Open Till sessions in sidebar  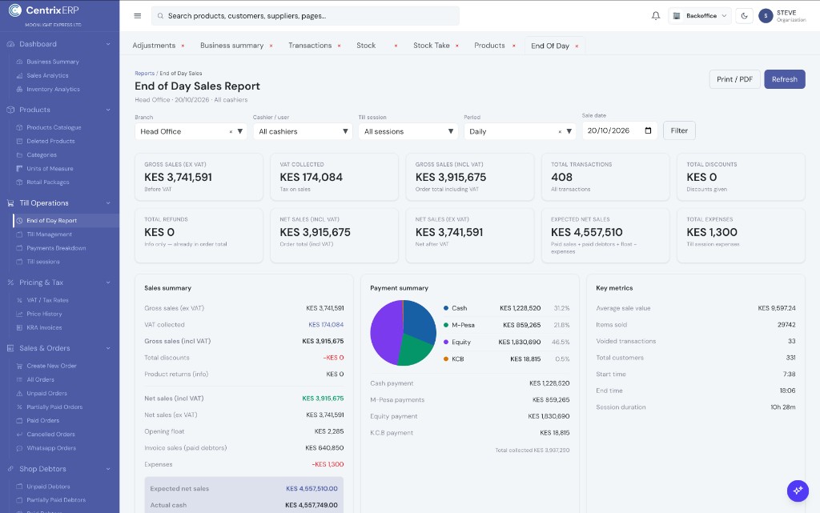pos(43,262)
